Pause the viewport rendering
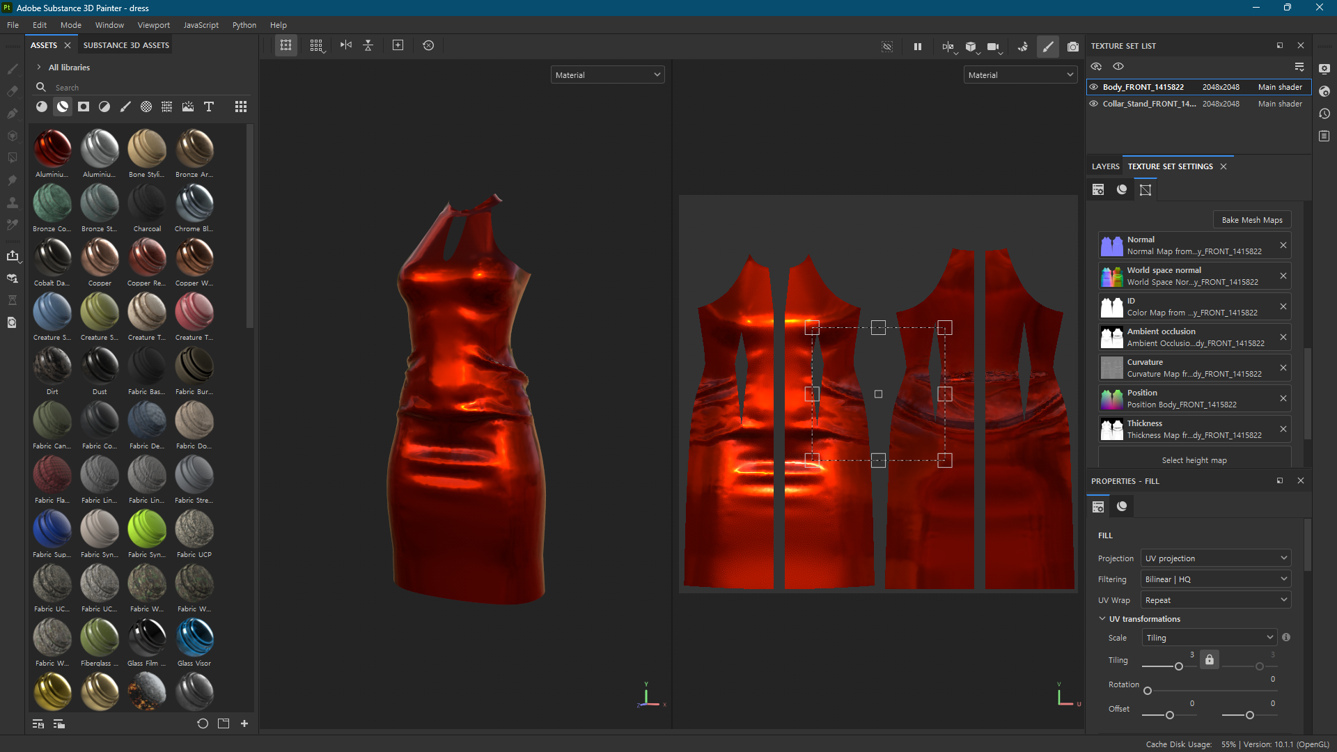This screenshot has height=752, width=1337. click(x=917, y=47)
